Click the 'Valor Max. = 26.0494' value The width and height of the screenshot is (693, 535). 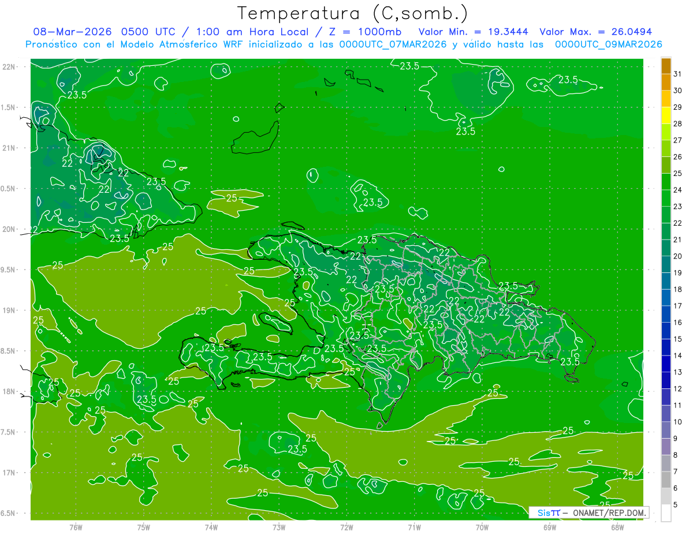596,32
